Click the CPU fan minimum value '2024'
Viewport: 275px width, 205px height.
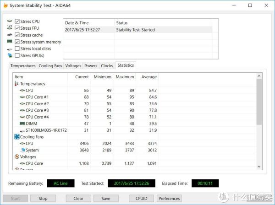[107, 144]
